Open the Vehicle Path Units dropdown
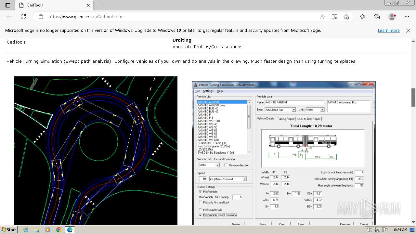This screenshot has width=416, height=234. coord(217,165)
